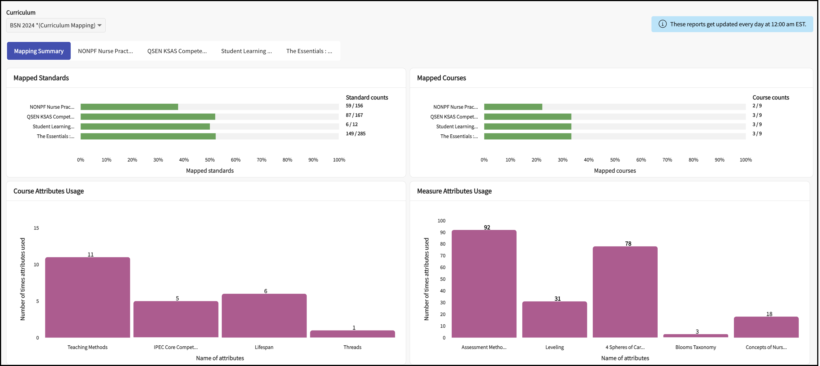
Task: Switch to Mapping Summary tab
Action: coord(39,51)
